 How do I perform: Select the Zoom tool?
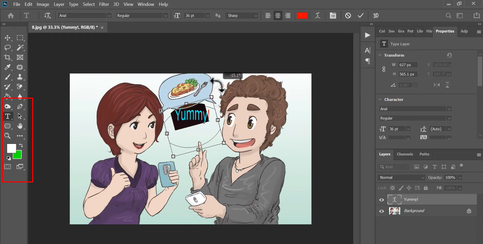click(x=7, y=136)
